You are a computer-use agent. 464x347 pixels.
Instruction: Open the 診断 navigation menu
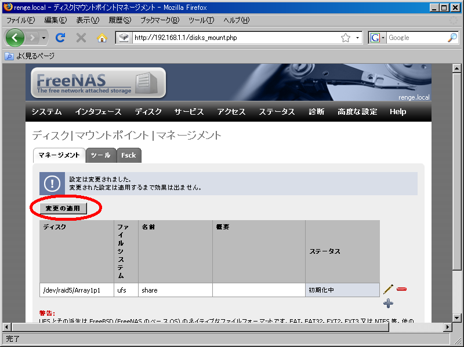tap(316, 111)
